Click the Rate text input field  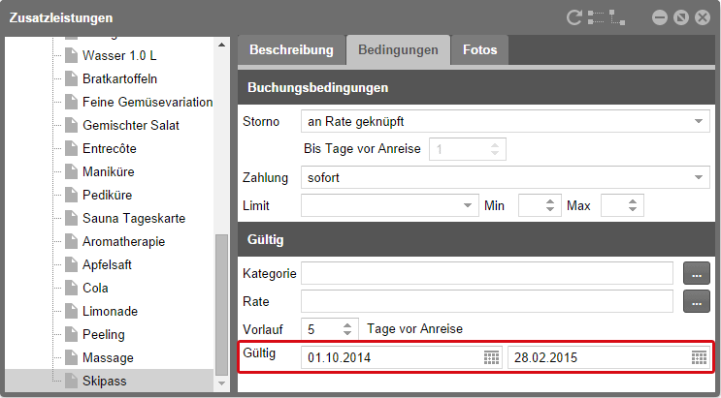pos(487,302)
